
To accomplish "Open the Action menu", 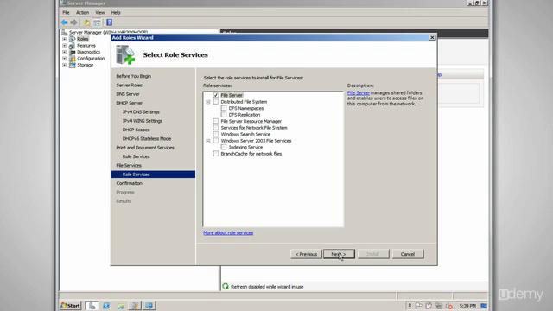I will click(83, 13).
